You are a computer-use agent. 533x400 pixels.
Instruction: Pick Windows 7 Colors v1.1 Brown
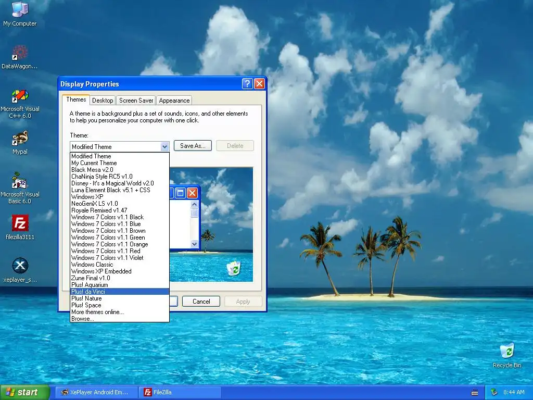[x=120, y=231]
